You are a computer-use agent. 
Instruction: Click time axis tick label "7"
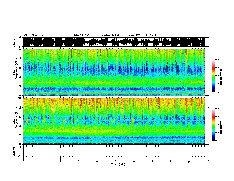152,161
